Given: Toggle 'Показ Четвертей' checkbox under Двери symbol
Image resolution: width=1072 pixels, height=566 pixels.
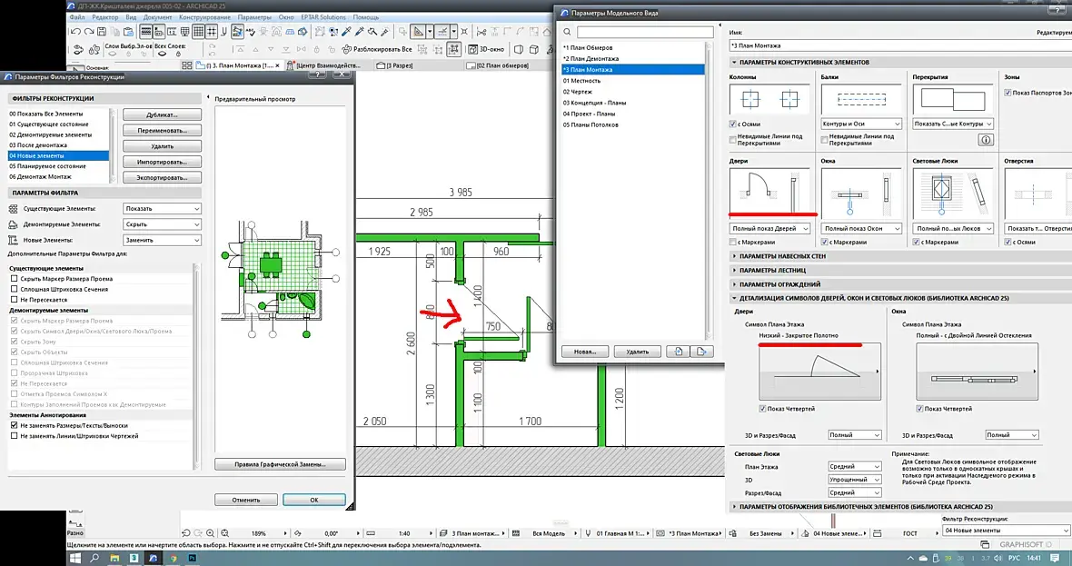Looking at the screenshot, I should [763, 409].
